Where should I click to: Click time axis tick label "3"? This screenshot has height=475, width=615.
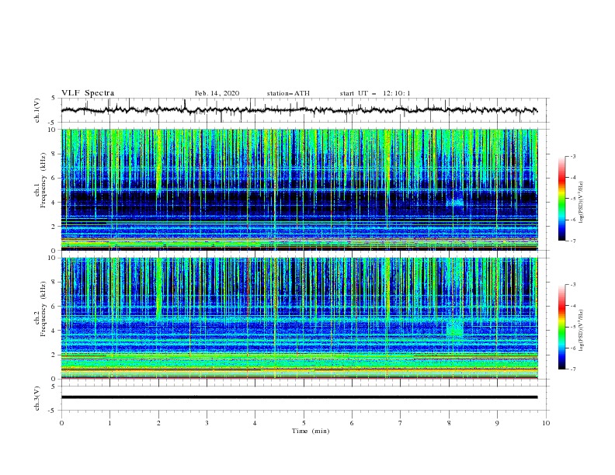[207, 423]
